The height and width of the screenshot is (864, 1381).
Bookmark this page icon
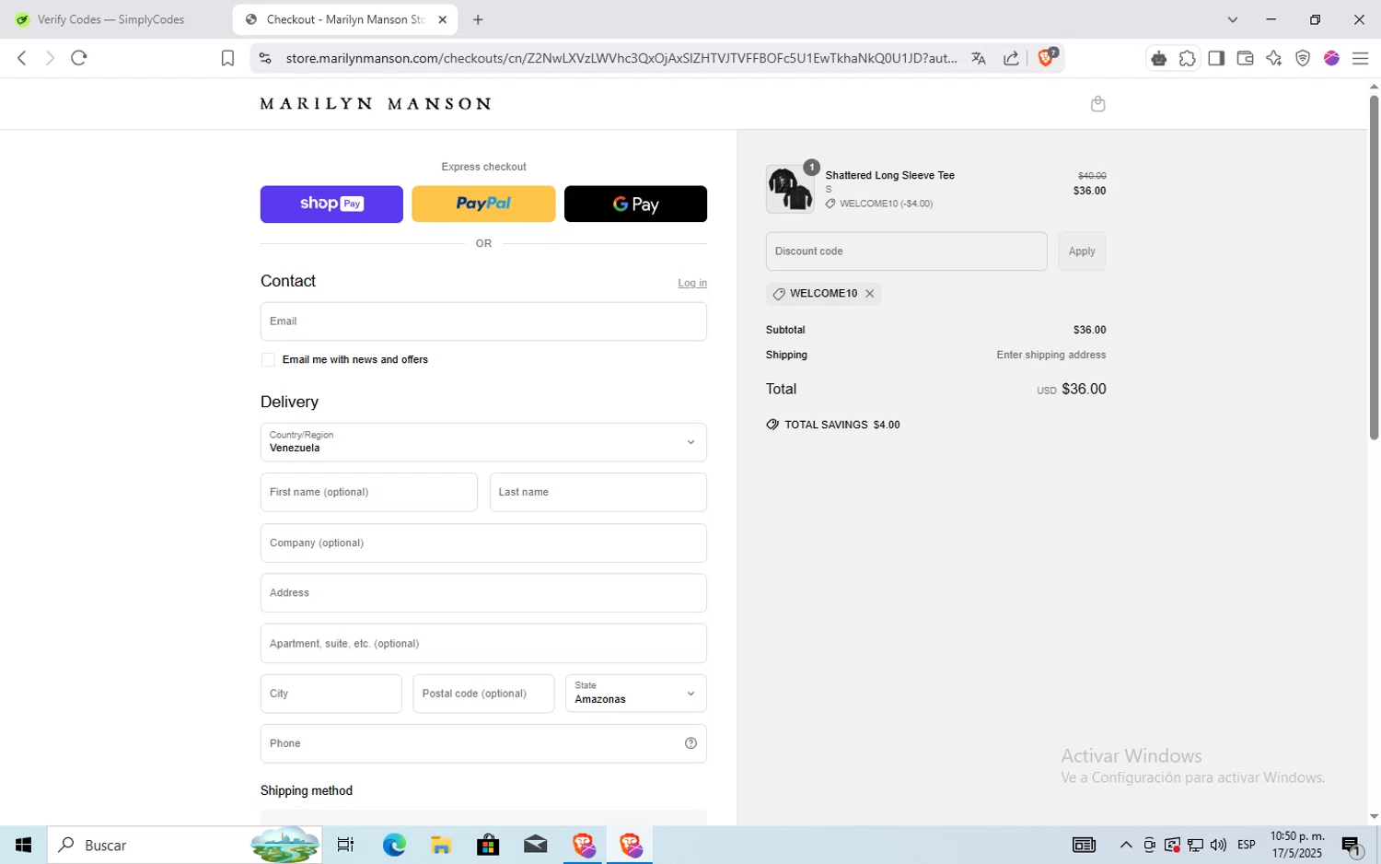227,58
